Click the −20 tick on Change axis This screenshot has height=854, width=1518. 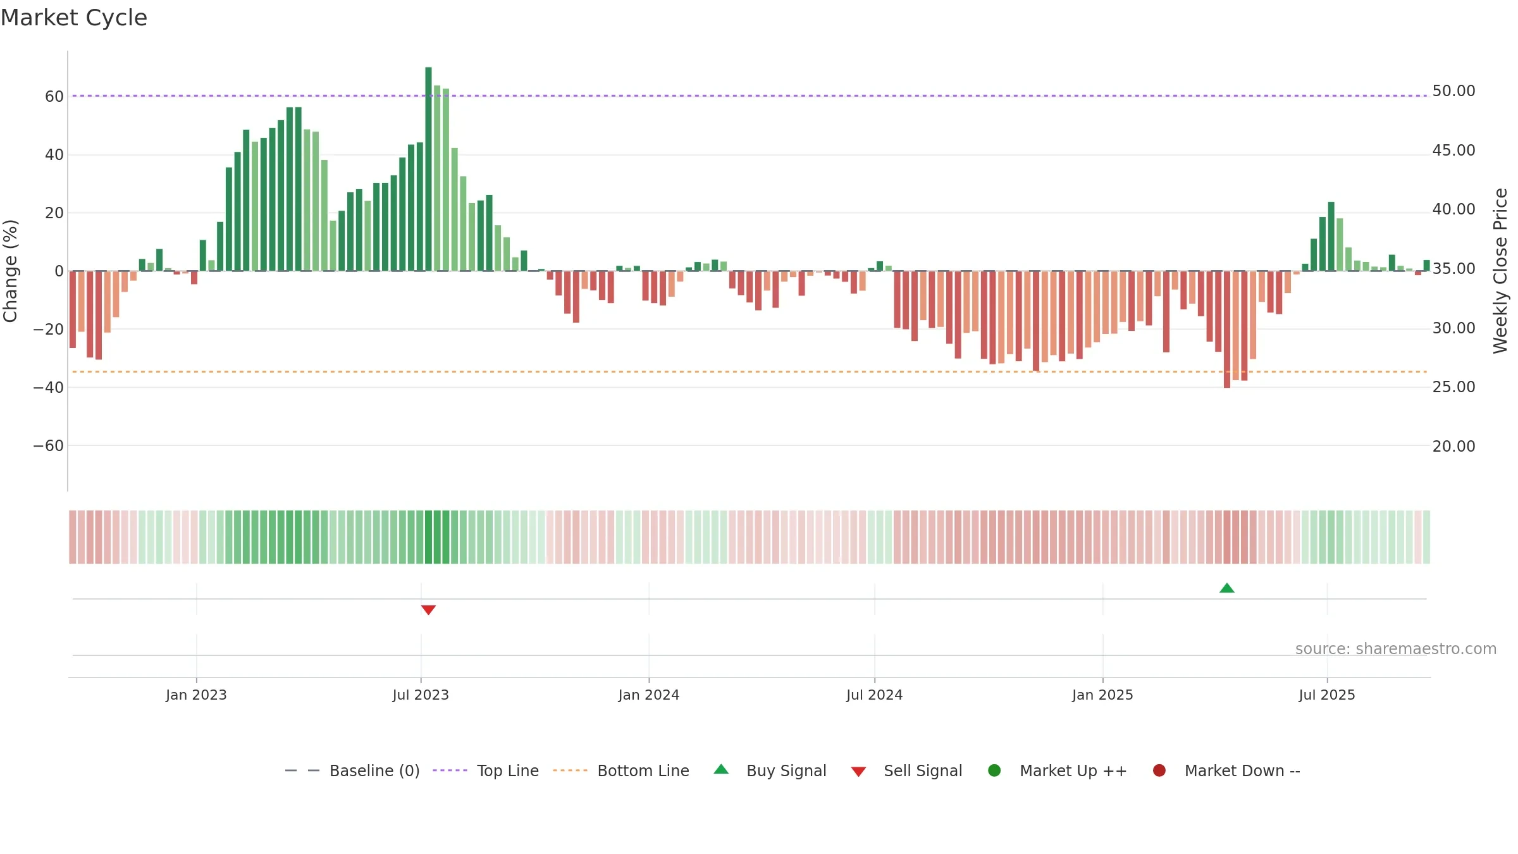[49, 330]
